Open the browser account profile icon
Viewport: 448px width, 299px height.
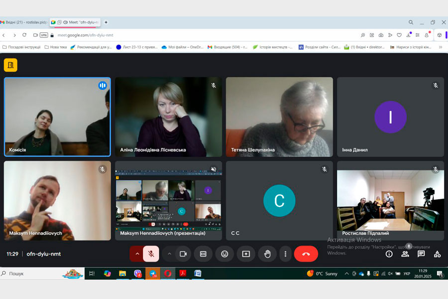point(427,35)
